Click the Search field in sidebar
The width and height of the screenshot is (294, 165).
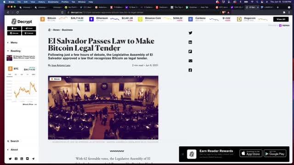[x=13, y=141]
